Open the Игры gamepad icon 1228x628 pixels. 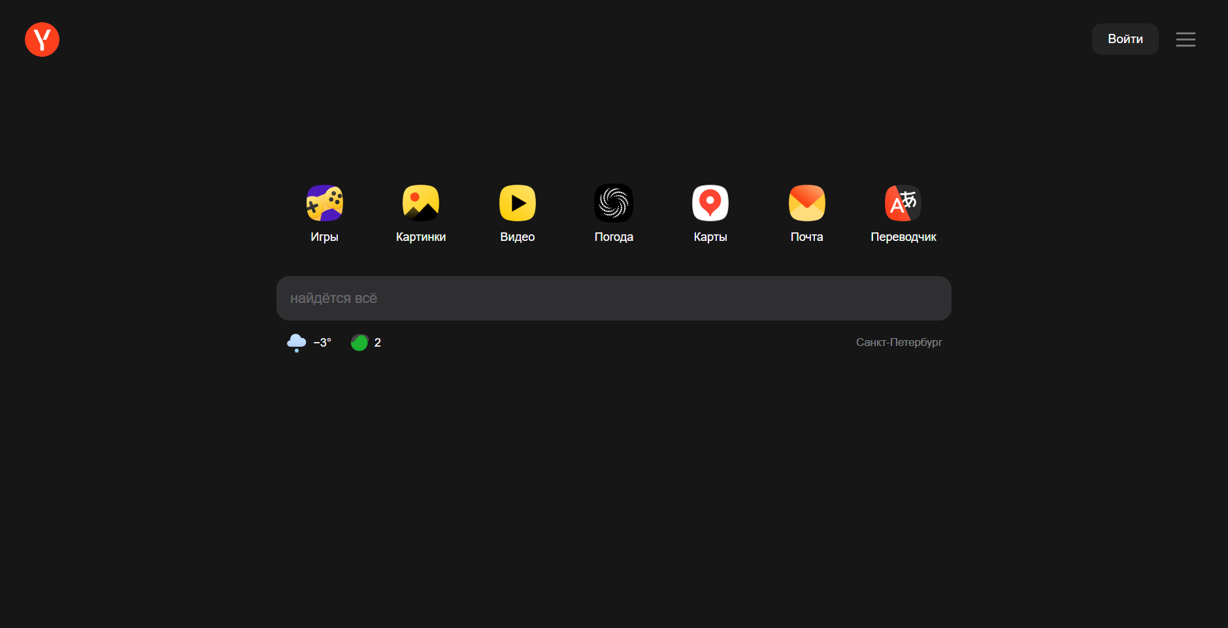pos(324,203)
